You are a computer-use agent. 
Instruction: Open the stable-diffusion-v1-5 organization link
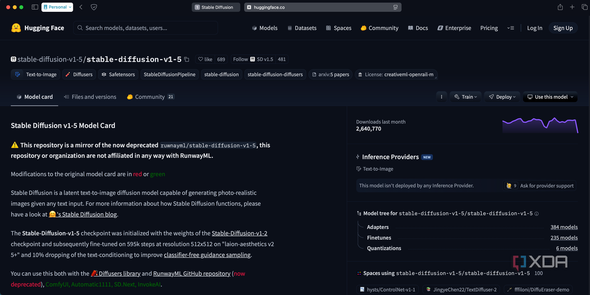pos(50,59)
